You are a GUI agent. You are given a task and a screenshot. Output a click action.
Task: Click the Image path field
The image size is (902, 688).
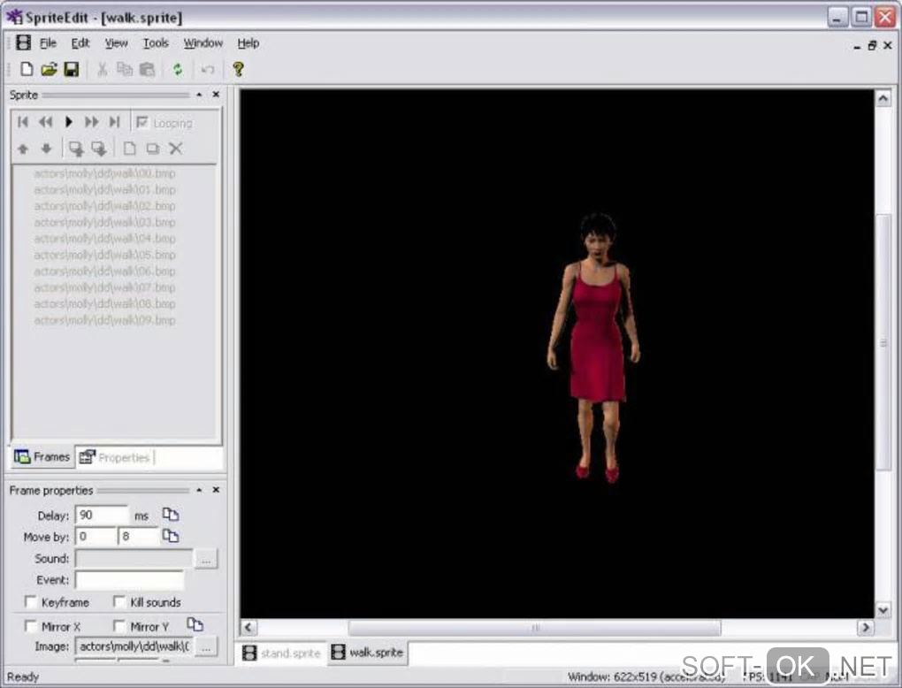pos(134,646)
